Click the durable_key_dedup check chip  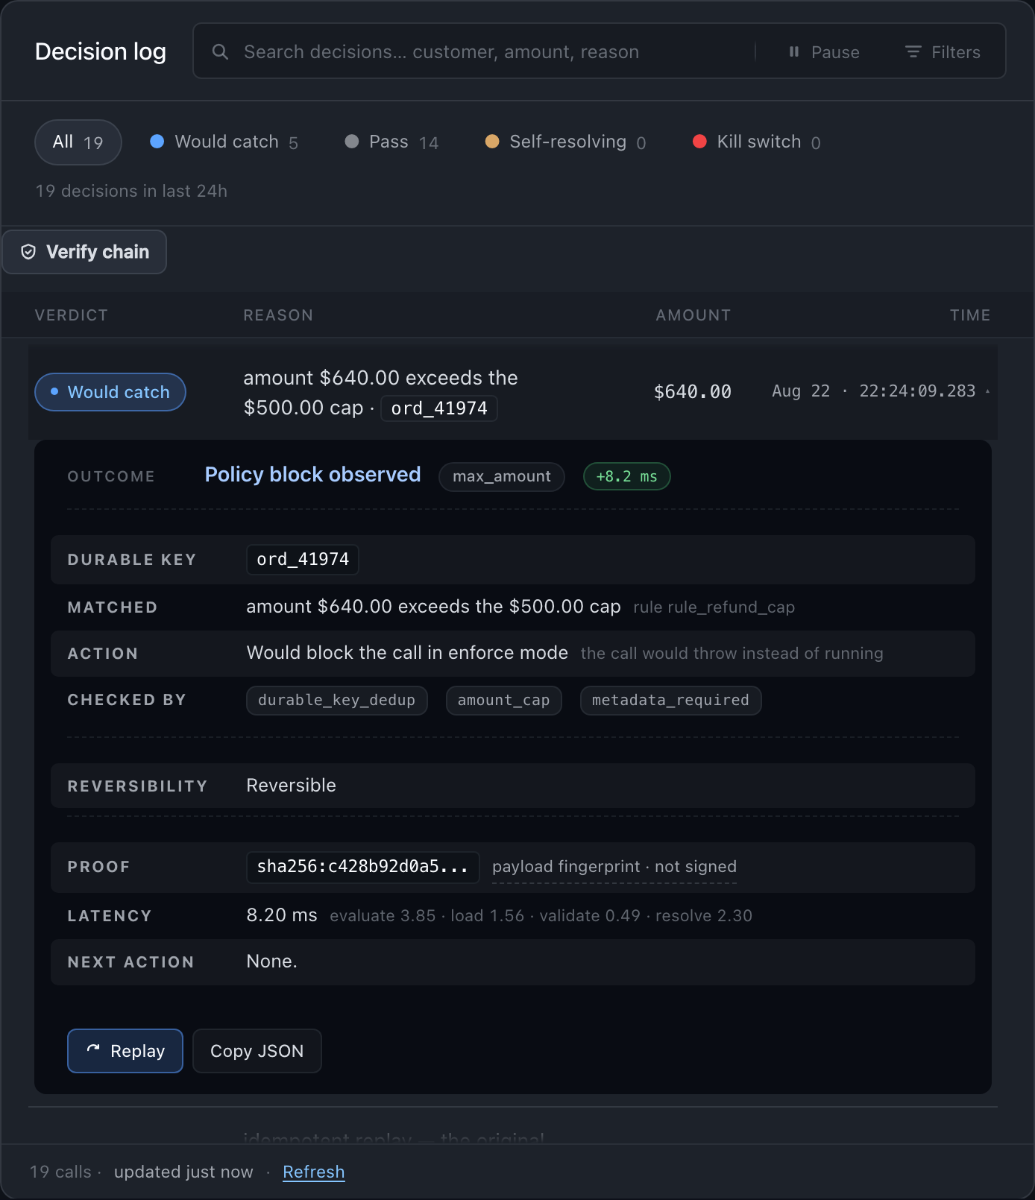pyautogui.click(x=337, y=701)
